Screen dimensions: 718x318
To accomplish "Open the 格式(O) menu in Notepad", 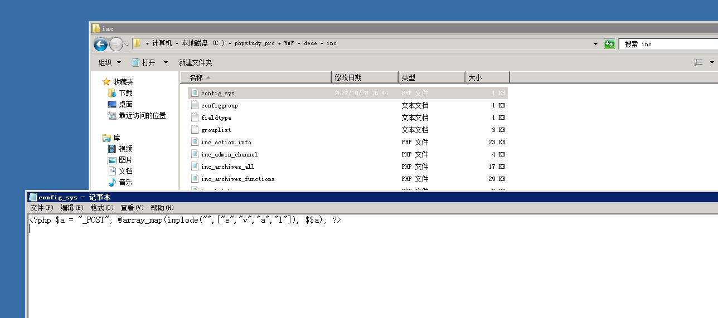I will click(102, 208).
